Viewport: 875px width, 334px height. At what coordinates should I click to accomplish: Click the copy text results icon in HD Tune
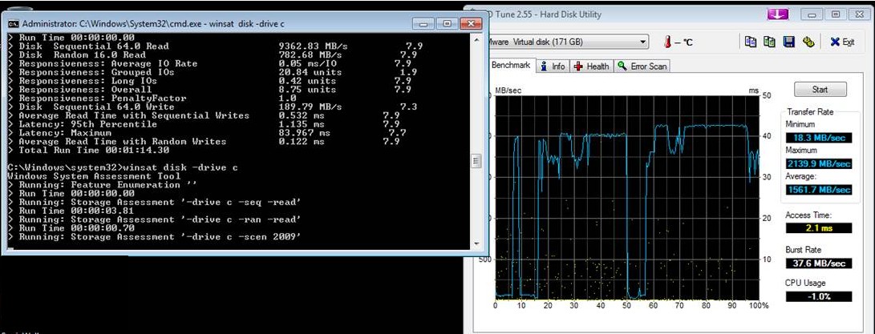[751, 42]
